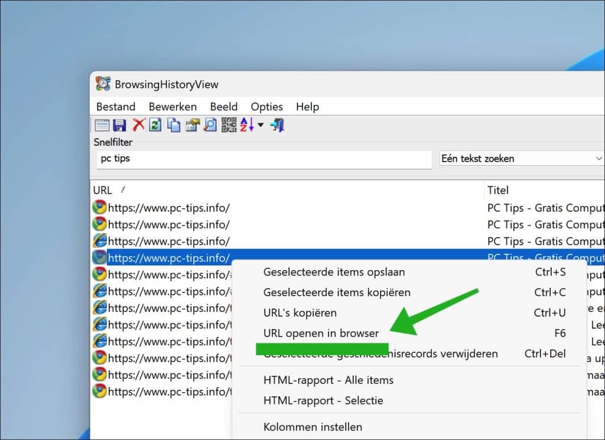This screenshot has height=440, width=605.
Task: Choose 'Geselecteerde items kopiëren' in context menu
Action: click(410, 293)
